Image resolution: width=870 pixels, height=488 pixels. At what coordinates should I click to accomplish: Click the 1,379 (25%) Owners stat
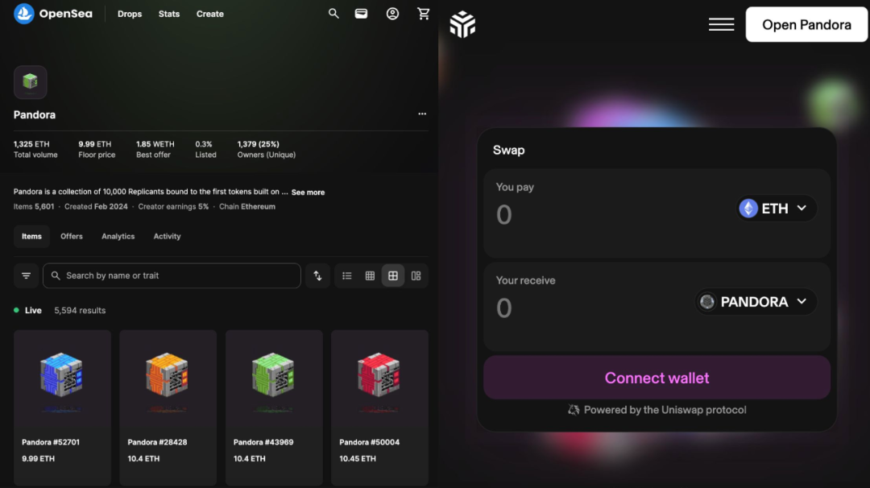[267, 149]
